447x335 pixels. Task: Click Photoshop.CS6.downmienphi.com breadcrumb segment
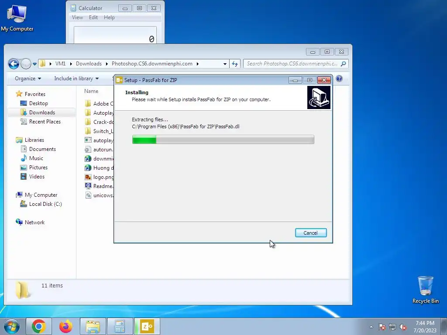[x=152, y=64]
